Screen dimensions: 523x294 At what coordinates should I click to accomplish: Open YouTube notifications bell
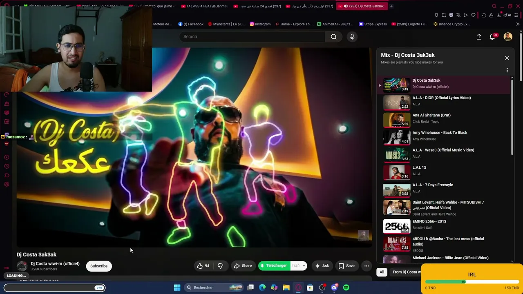pos(493,37)
